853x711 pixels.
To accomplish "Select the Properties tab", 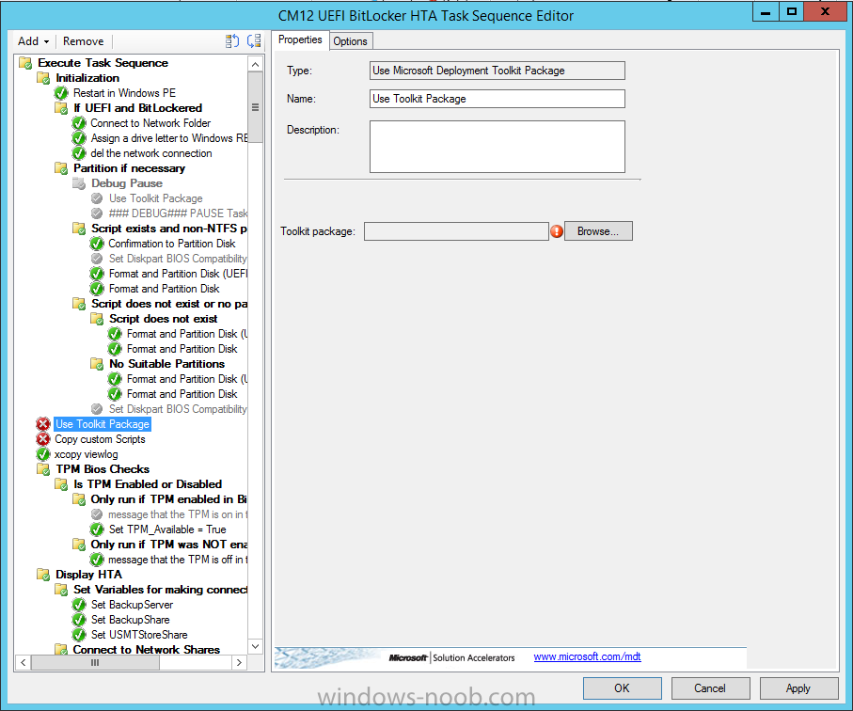I will 300,39.
